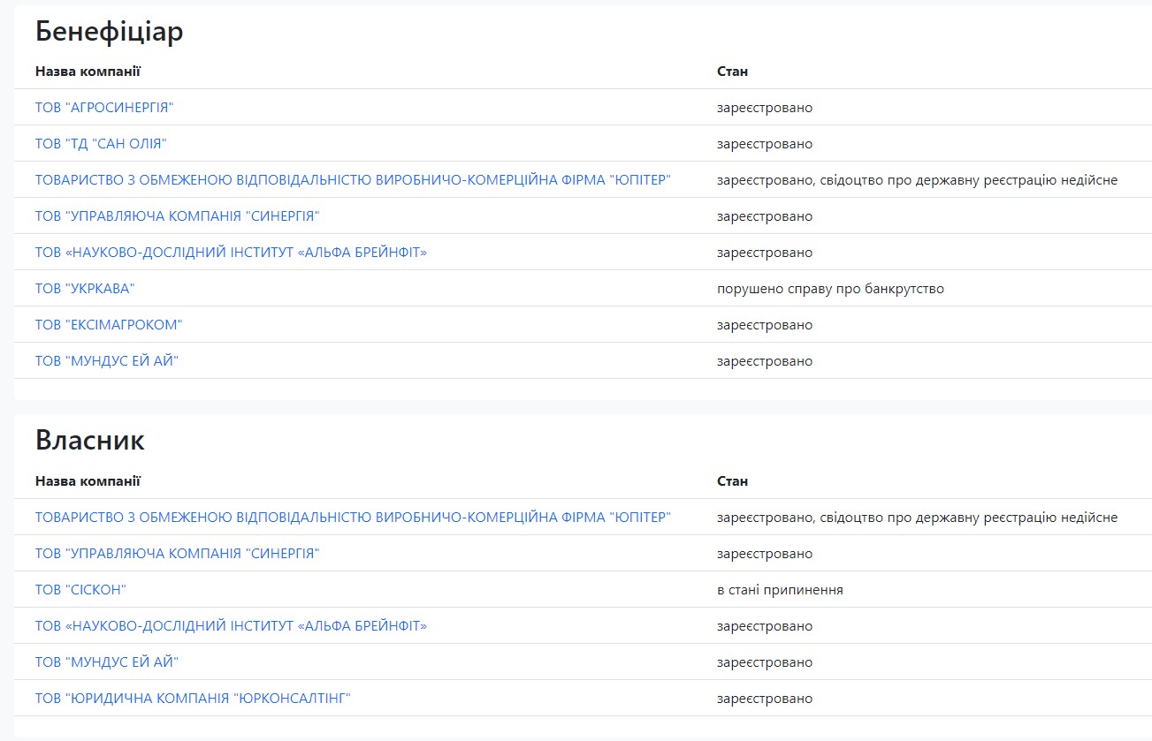Click the "в стані припинення" status text
Image resolution: width=1152 pixels, height=741 pixels.
pos(780,590)
